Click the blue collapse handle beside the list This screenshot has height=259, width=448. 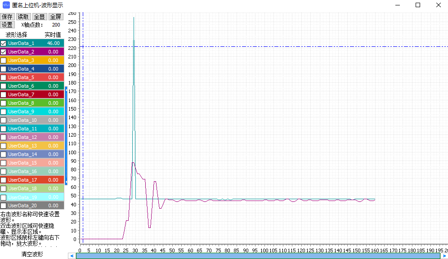point(66,136)
